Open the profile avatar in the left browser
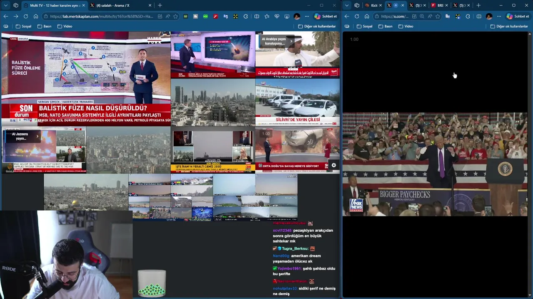The image size is (533, 299). tap(297, 16)
